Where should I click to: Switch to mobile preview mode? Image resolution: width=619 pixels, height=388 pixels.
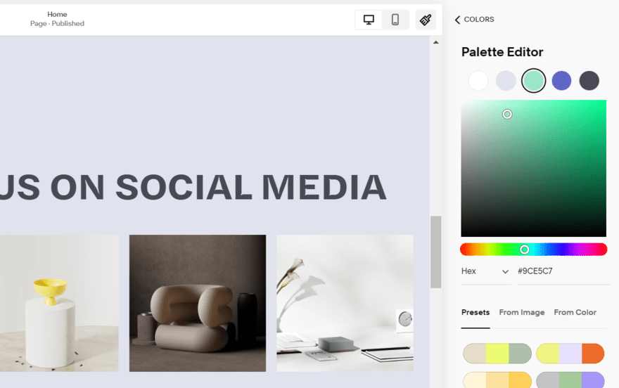[395, 20]
